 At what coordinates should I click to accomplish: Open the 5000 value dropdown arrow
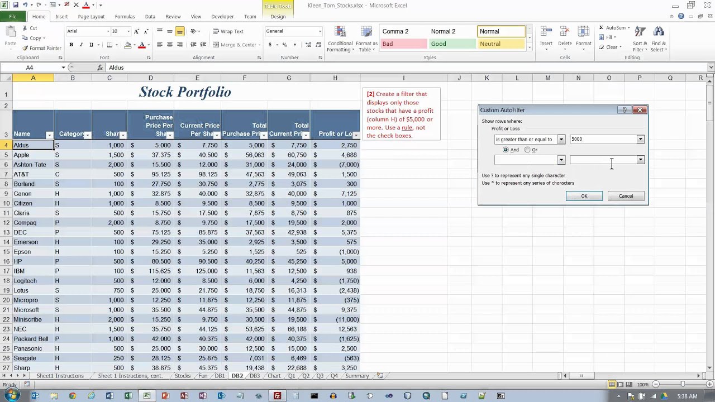(641, 140)
